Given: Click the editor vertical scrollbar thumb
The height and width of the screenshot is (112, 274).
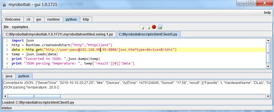Looking at the screenshot, I should pos(268,53).
